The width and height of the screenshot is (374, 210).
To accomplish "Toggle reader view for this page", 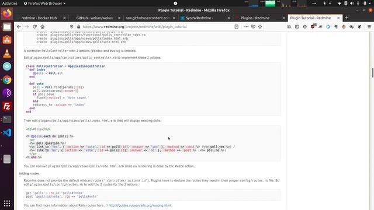I will coord(236,27).
